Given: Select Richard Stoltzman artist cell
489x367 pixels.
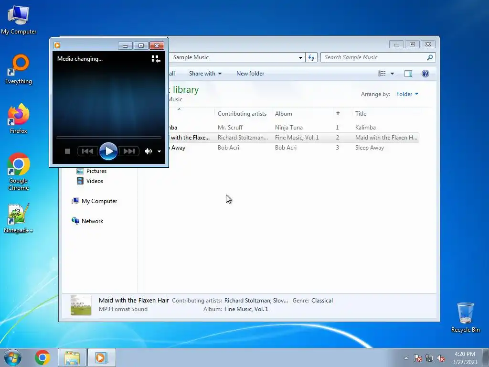Looking at the screenshot, I should [x=243, y=138].
